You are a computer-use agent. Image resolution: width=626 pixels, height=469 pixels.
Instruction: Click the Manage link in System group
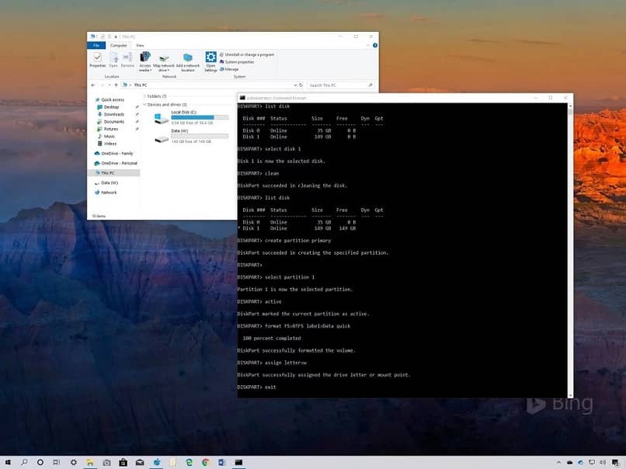[x=233, y=69]
